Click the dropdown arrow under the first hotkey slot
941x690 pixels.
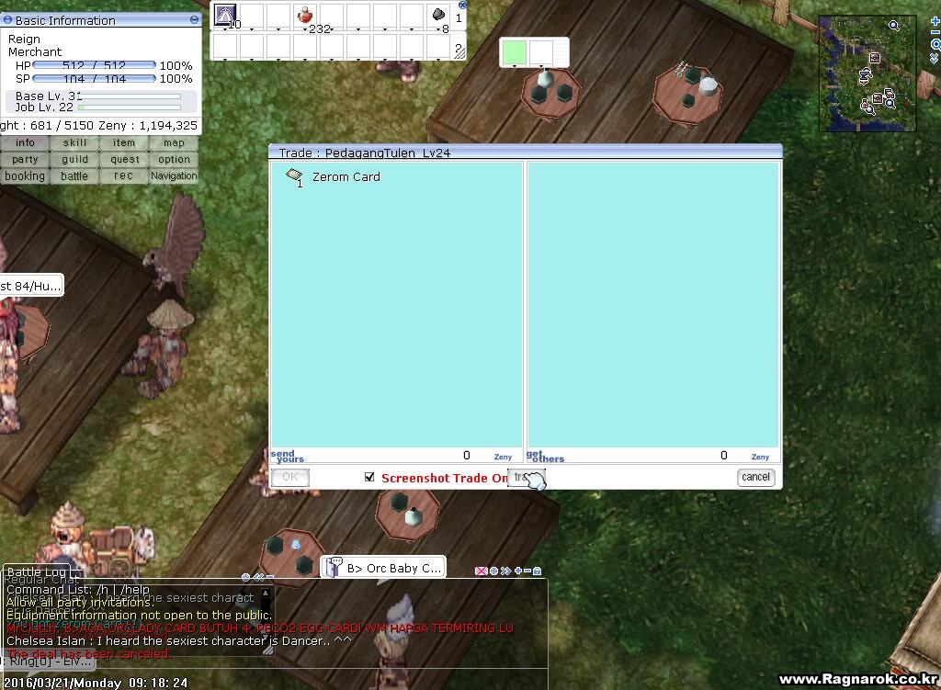point(225,28)
